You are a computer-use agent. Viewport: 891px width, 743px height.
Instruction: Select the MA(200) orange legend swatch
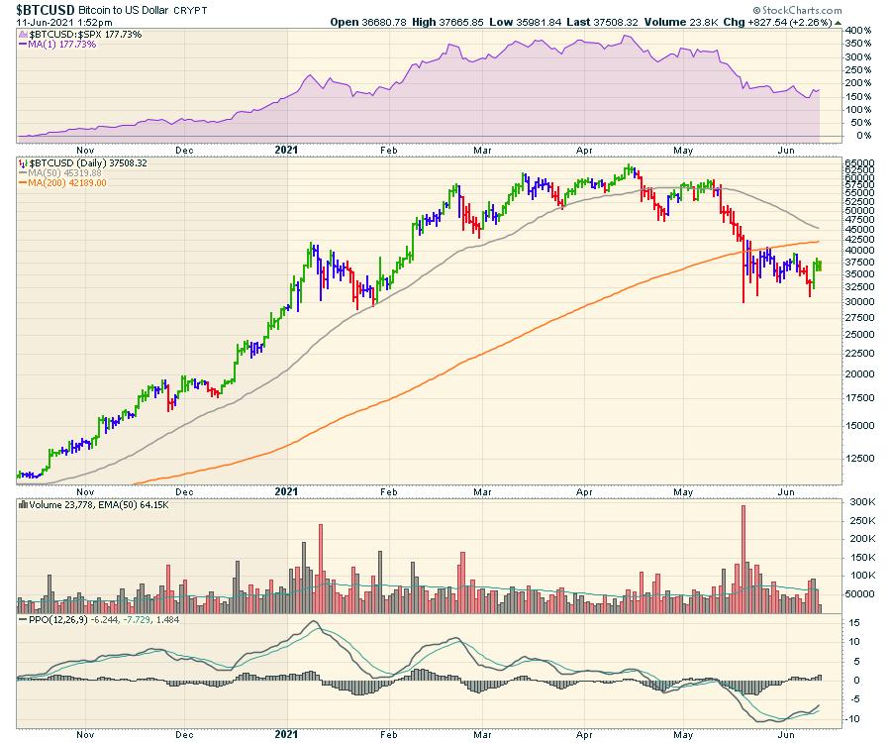click(x=24, y=182)
